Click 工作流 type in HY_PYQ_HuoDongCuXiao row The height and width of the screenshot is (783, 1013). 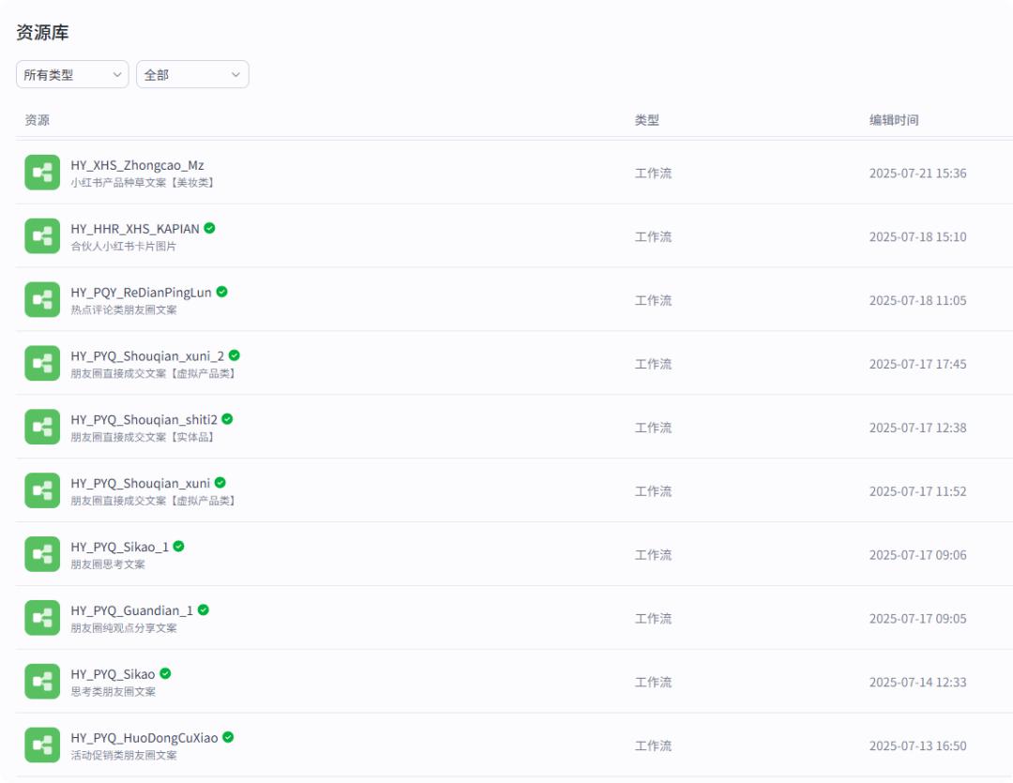(653, 745)
